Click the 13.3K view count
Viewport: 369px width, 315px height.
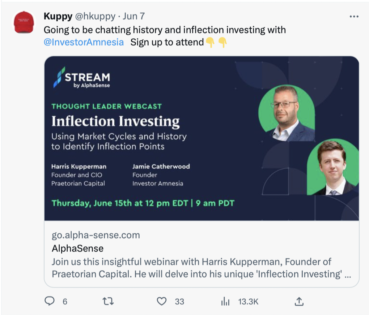click(248, 301)
